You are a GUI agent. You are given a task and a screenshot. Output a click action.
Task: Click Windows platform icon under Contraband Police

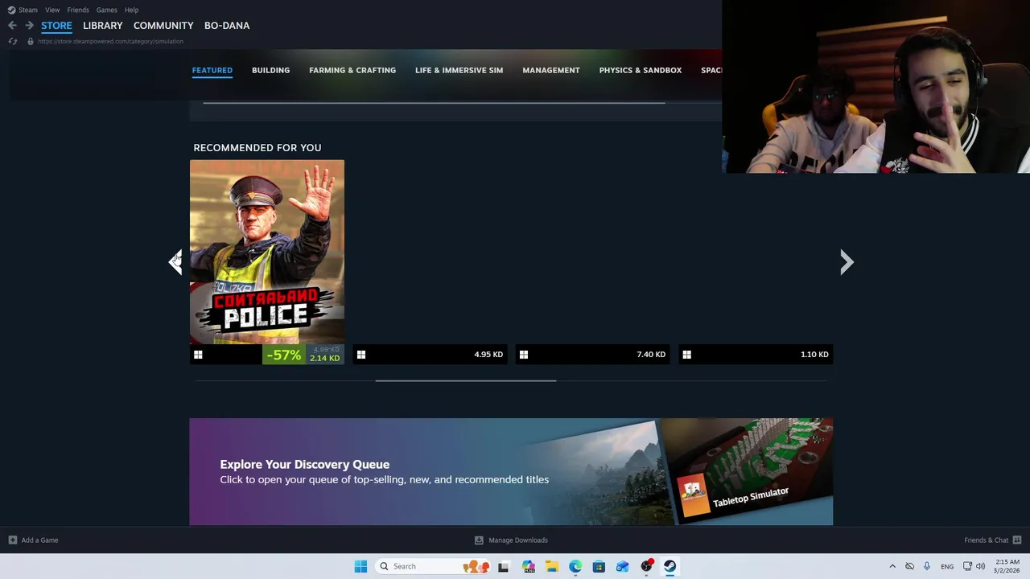point(198,355)
